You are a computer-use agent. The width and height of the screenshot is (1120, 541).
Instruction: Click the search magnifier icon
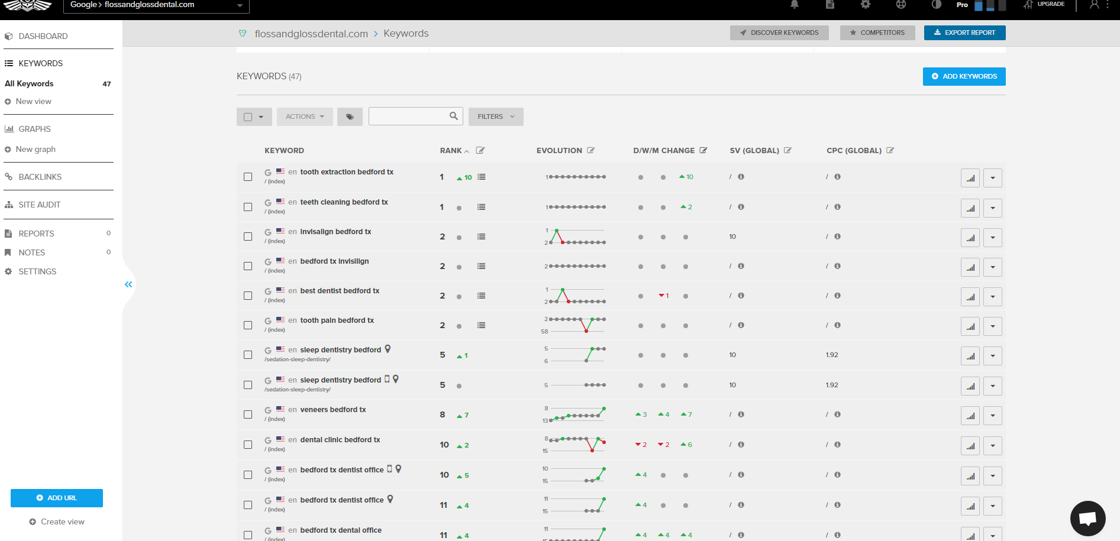454,116
